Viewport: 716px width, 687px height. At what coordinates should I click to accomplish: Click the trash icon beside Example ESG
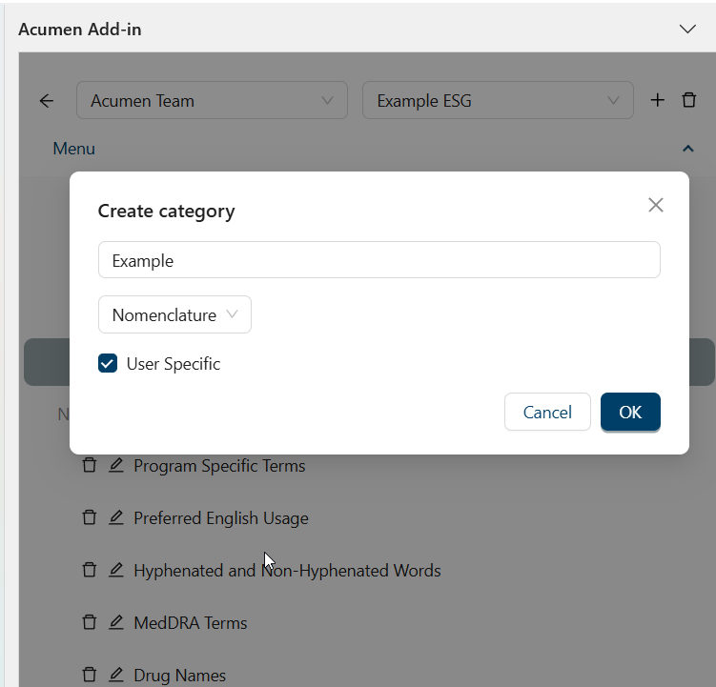coord(689,100)
